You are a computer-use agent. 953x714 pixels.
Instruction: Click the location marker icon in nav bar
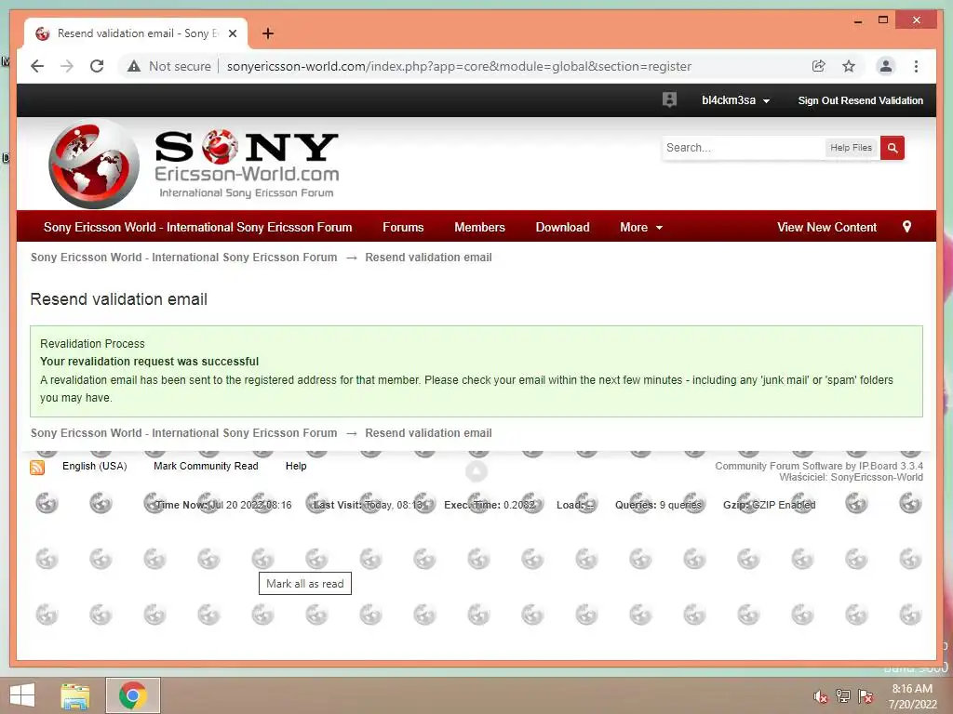tap(906, 227)
